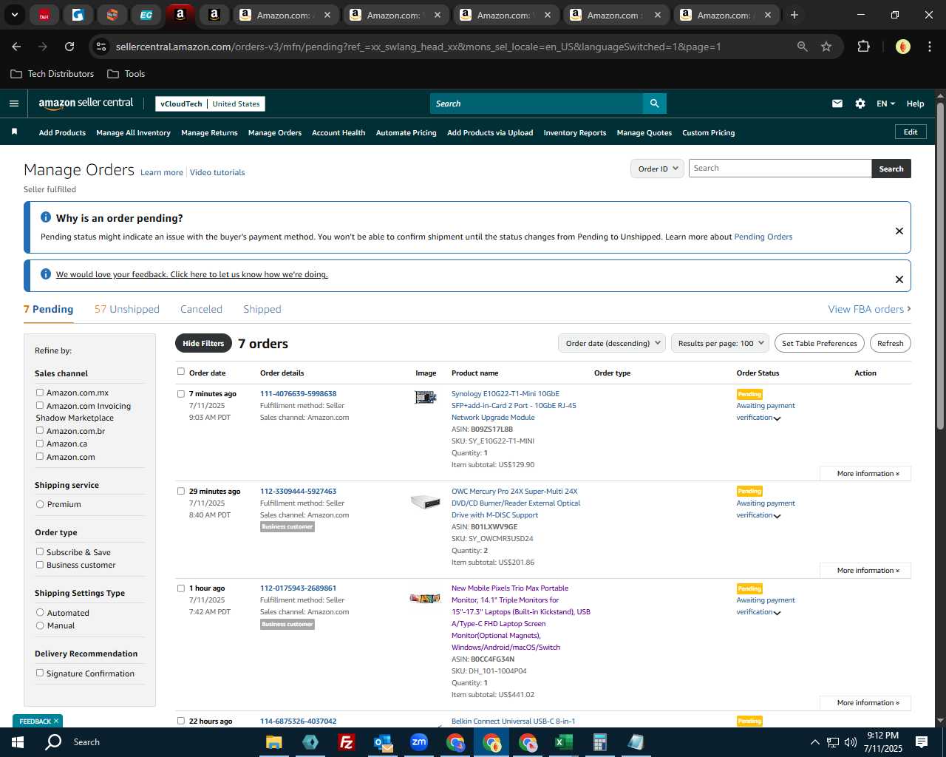Open the Tech Distributors bookmark folder
The height and width of the screenshot is (757, 946).
(52, 74)
